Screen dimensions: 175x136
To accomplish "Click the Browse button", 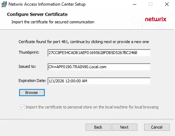I will coord(32,93).
